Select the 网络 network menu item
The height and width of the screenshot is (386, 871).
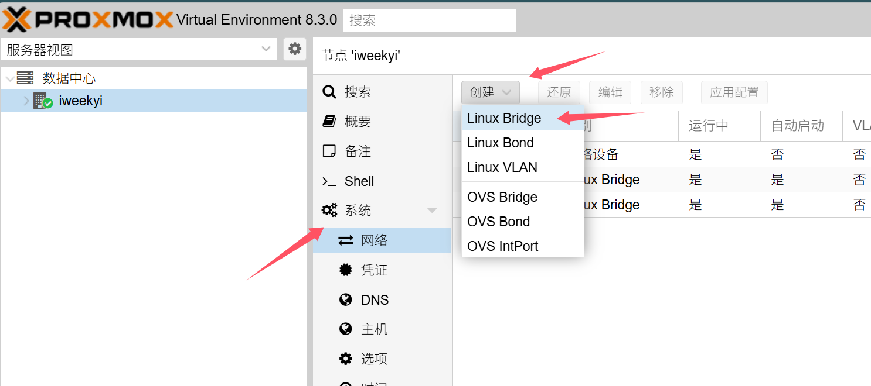click(374, 240)
